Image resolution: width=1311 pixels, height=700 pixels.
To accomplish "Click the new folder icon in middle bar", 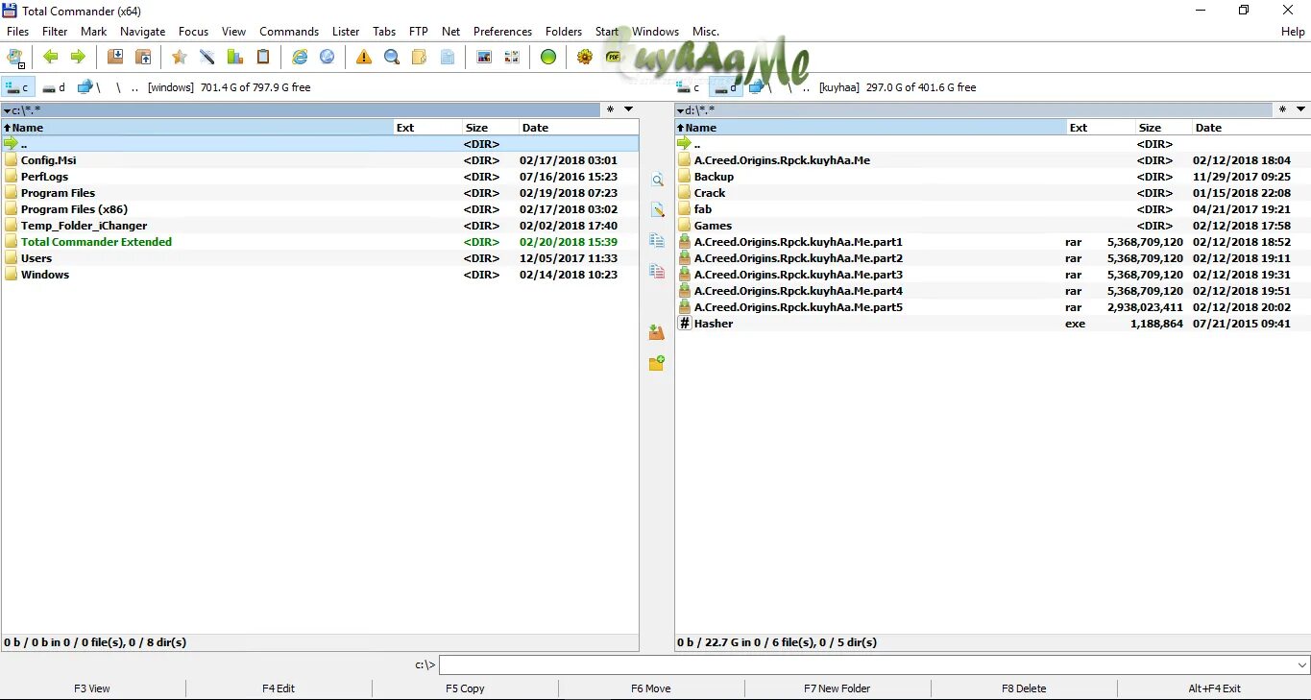I will (657, 363).
